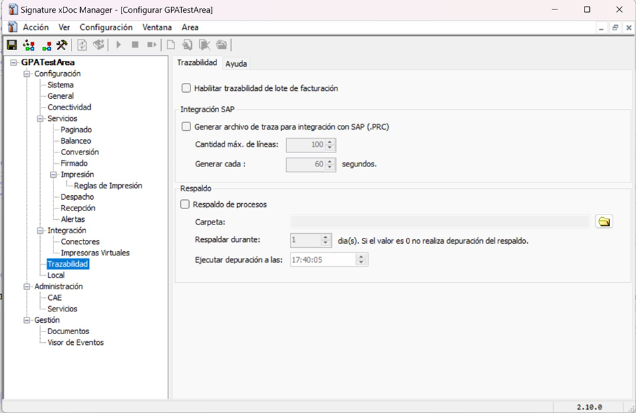Click the greyed arrow-pointing-left toolbar icon beside refresh

click(x=99, y=45)
